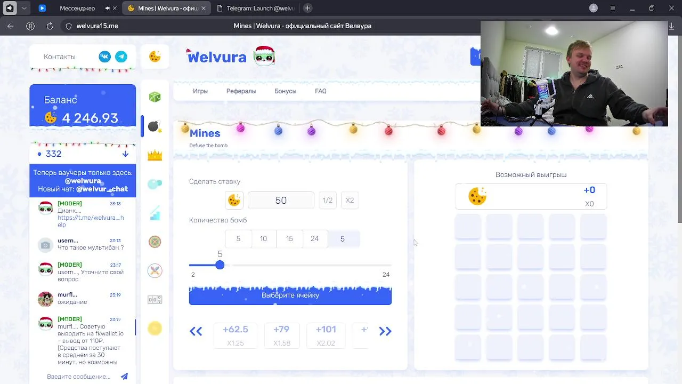Set bomb count preset to 15
Image resolution: width=682 pixels, height=384 pixels.
(x=289, y=239)
